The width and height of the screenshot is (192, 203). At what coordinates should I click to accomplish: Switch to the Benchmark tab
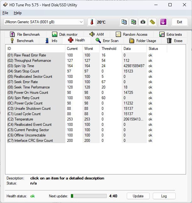(x=22, y=41)
